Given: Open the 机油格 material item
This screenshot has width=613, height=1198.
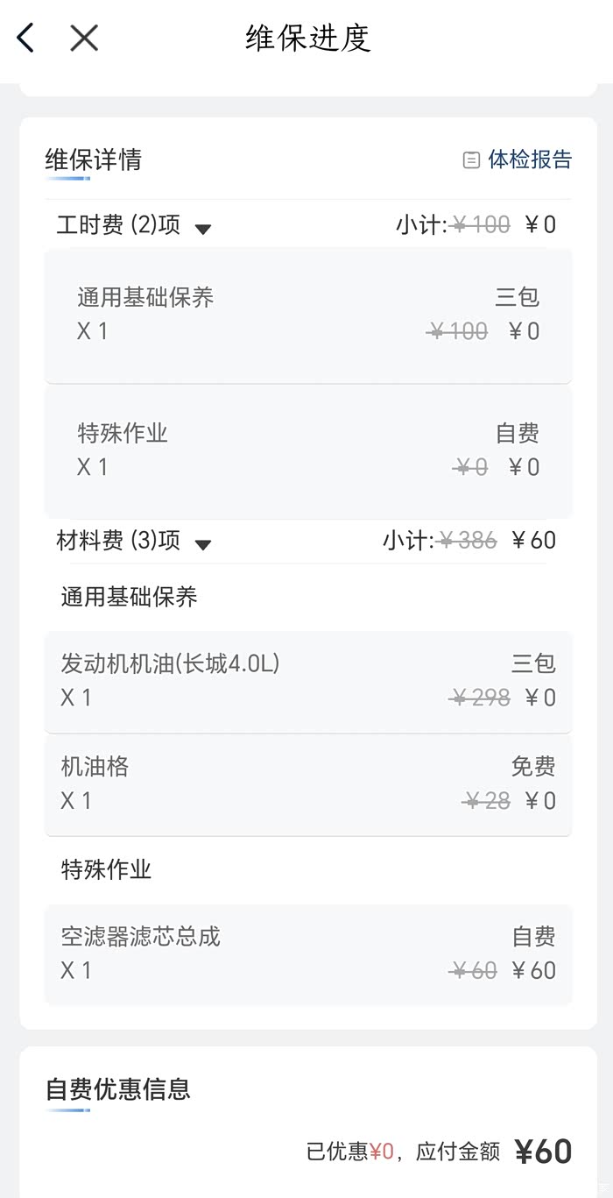Looking at the screenshot, I should [307, 783].
